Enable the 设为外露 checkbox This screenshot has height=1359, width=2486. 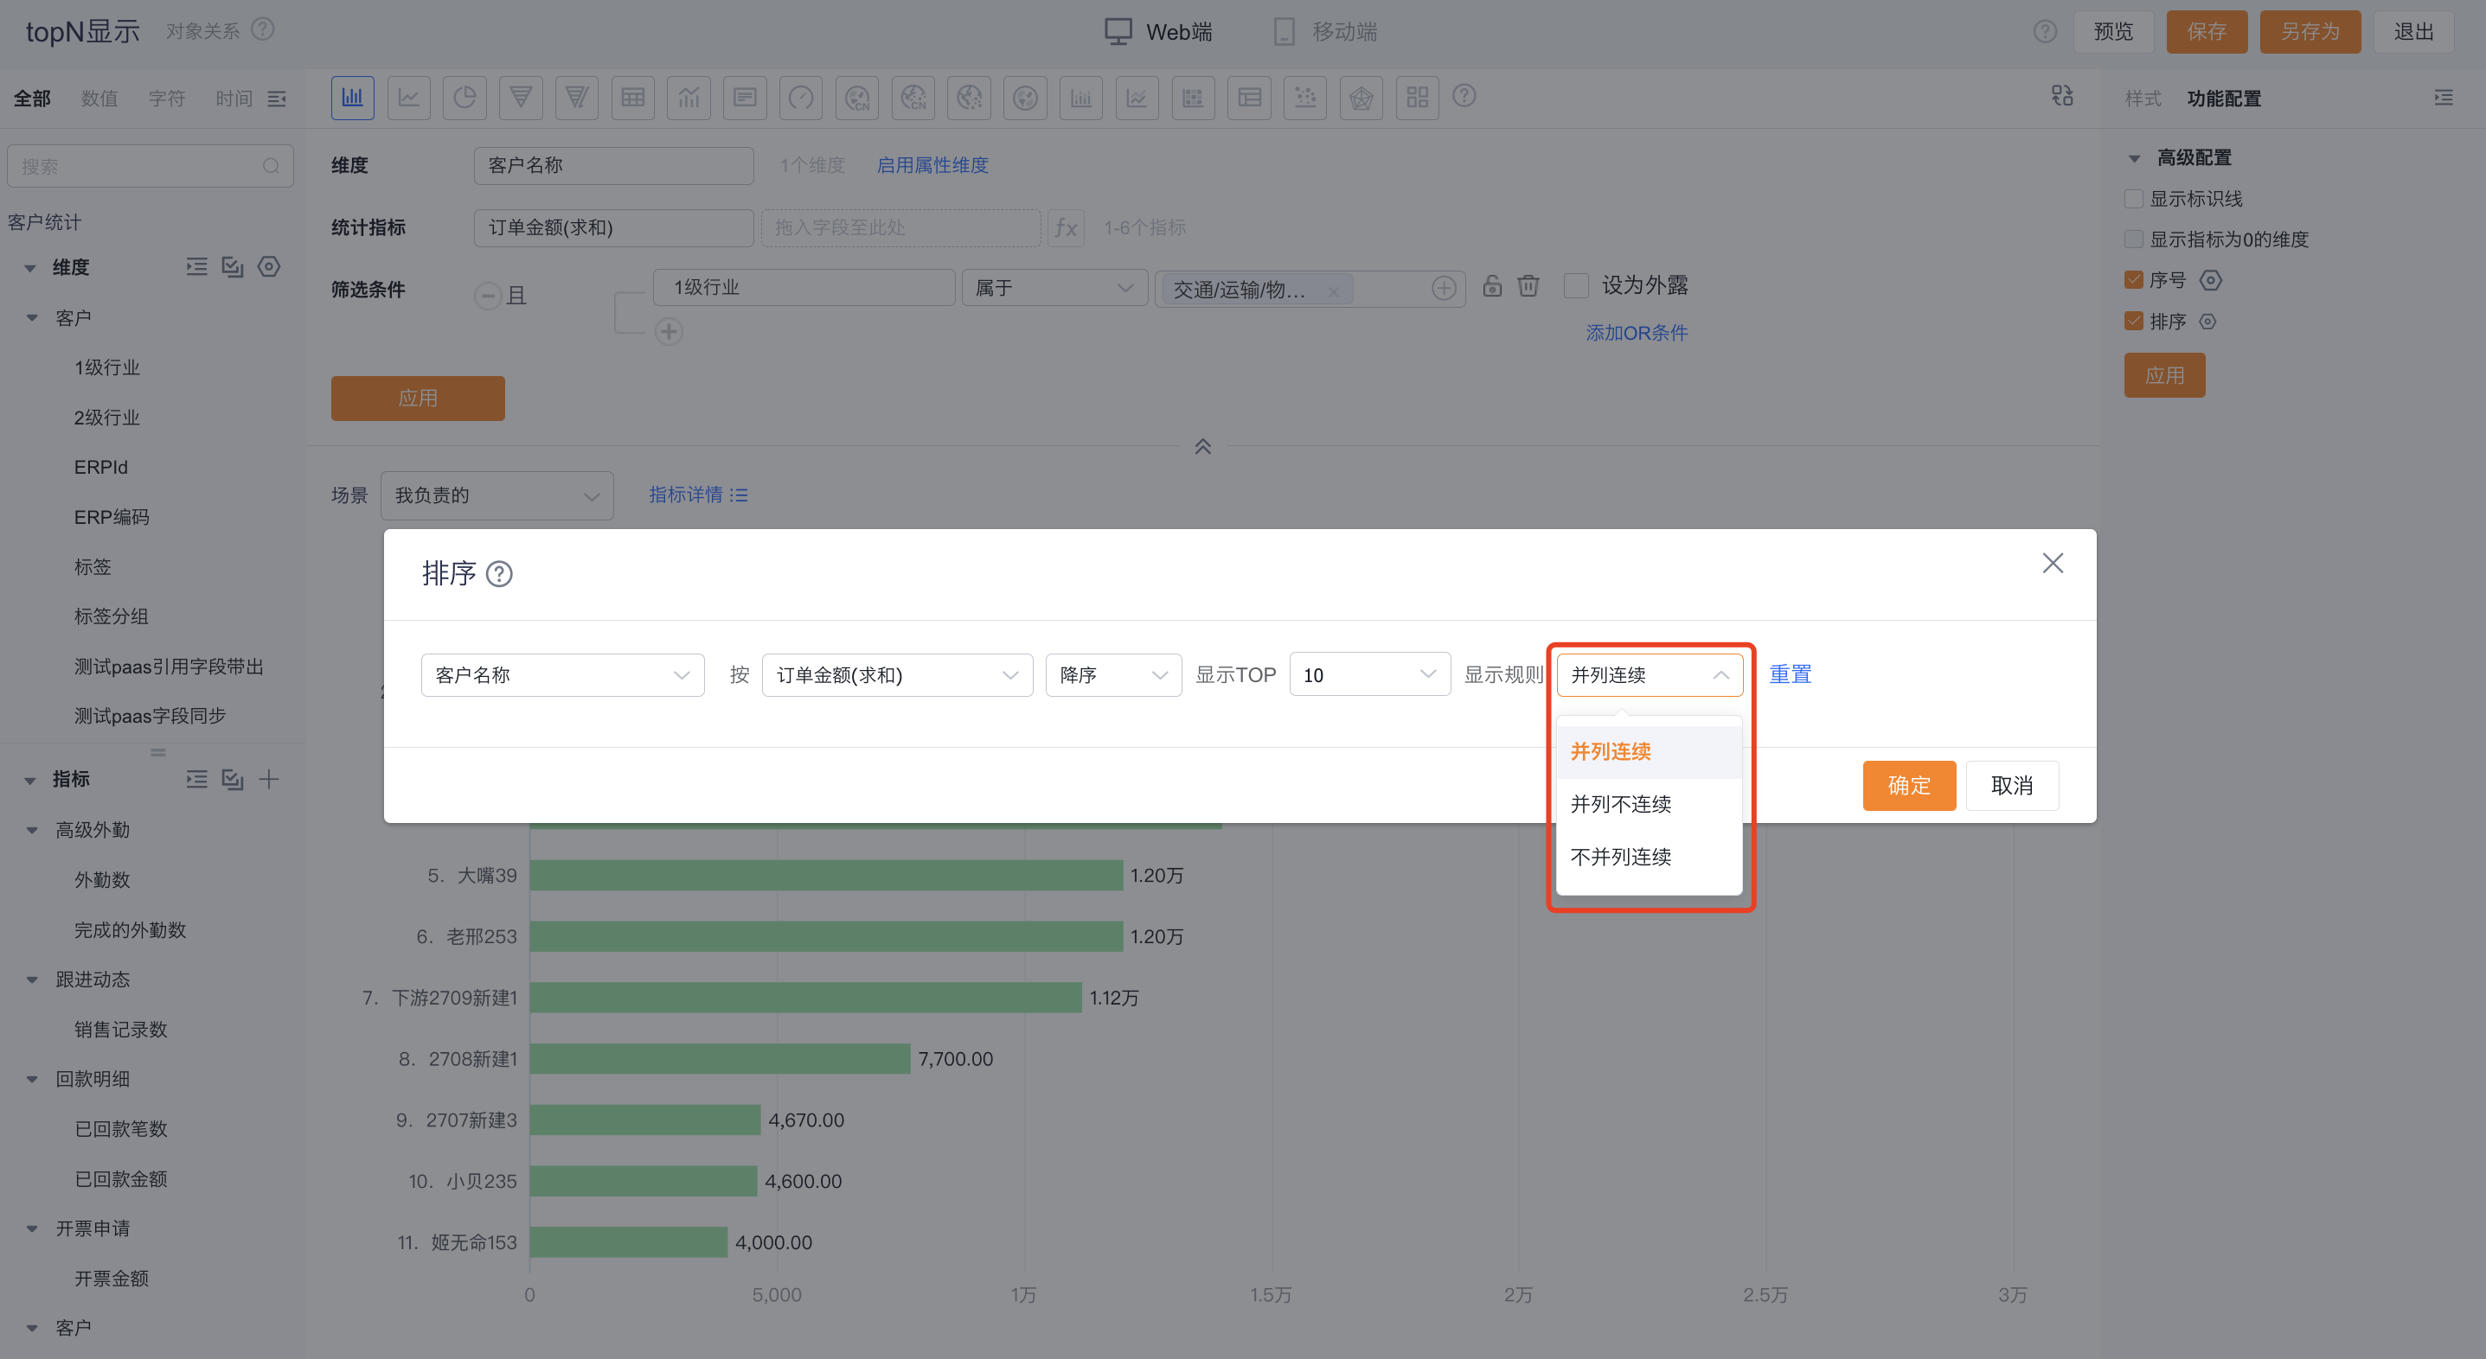tap(1576, 285)
